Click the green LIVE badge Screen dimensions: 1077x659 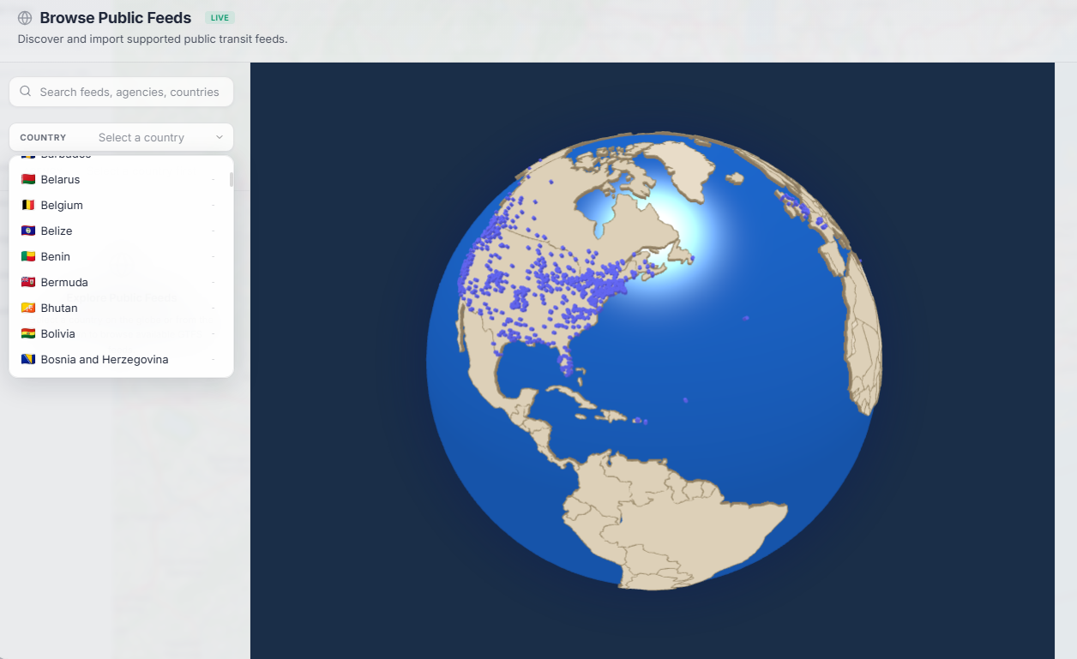220,18
